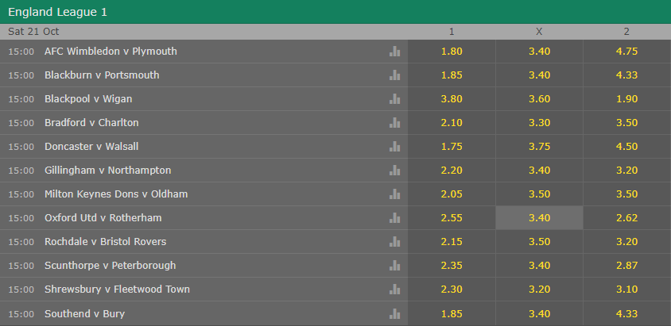Open stats icon for Scunthorpe v Peterborough
The image size is (671, 326).
coord(394,266)
